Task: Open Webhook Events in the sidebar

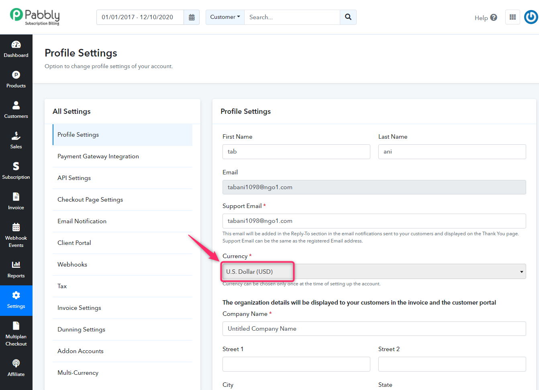Action: tap(16, 236)
